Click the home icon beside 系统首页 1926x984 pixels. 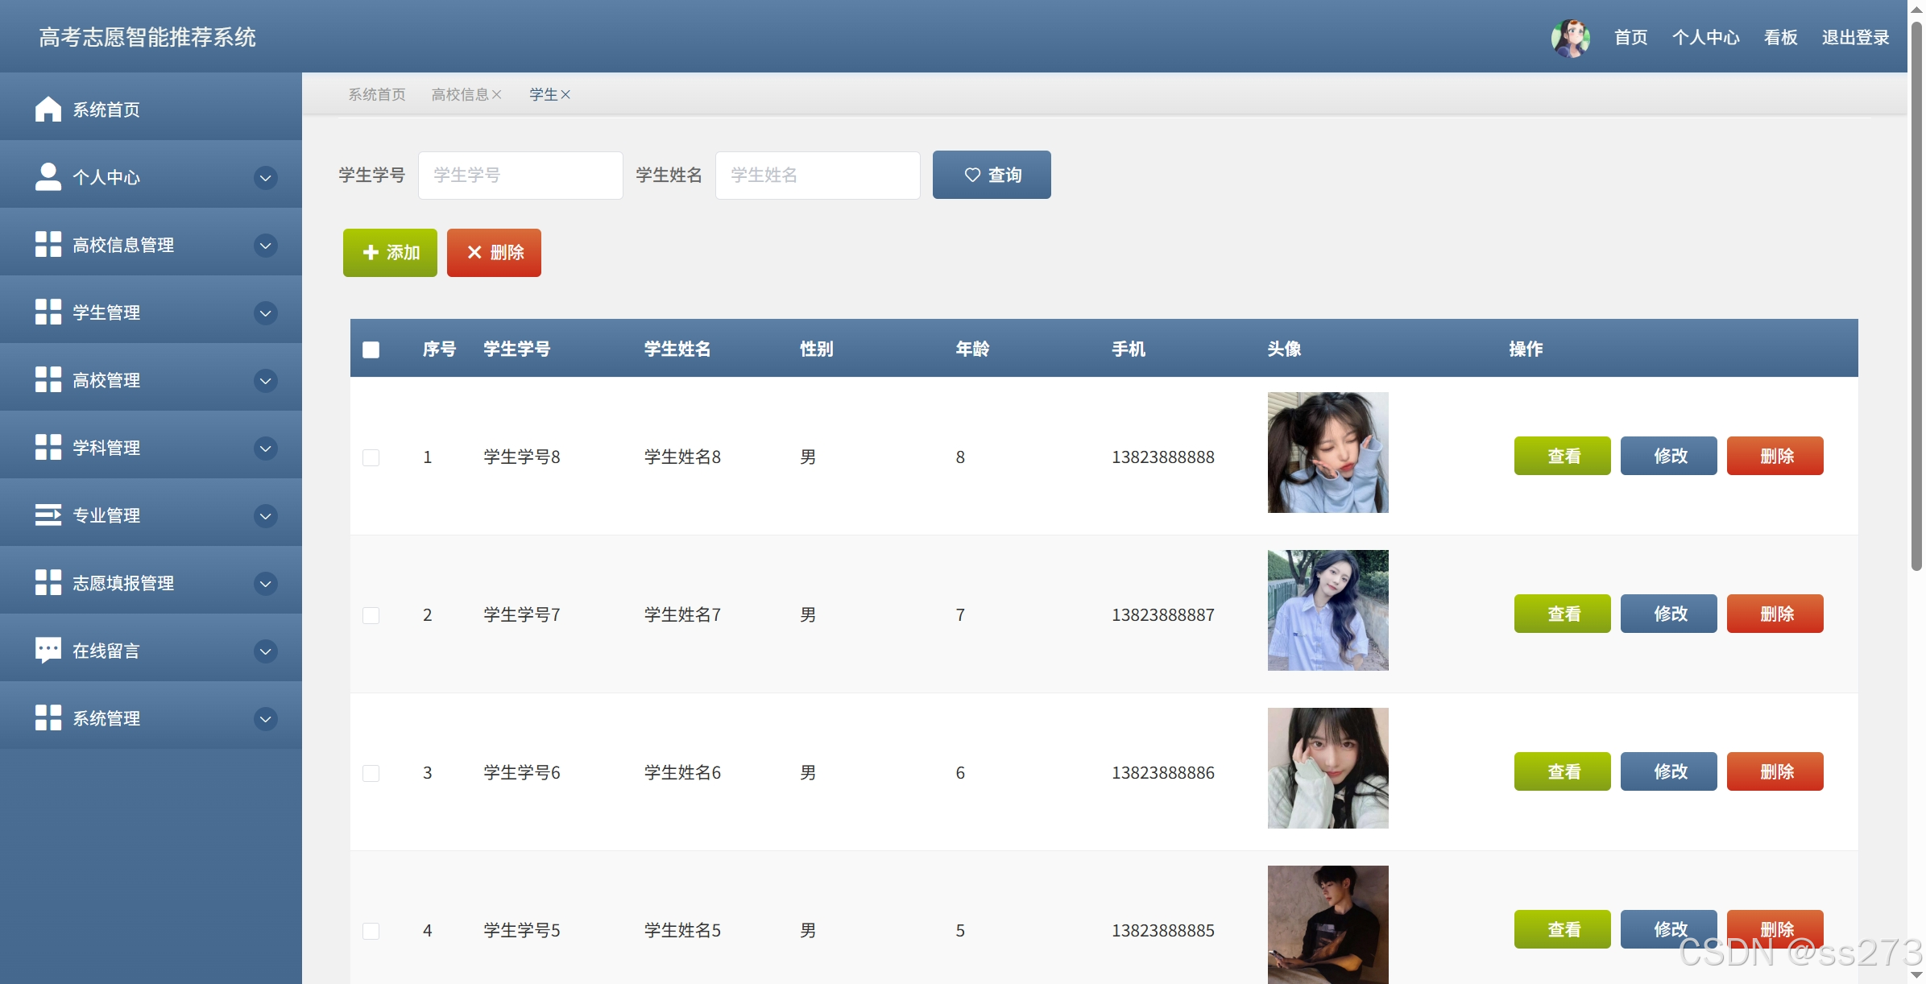coord(48,109)
